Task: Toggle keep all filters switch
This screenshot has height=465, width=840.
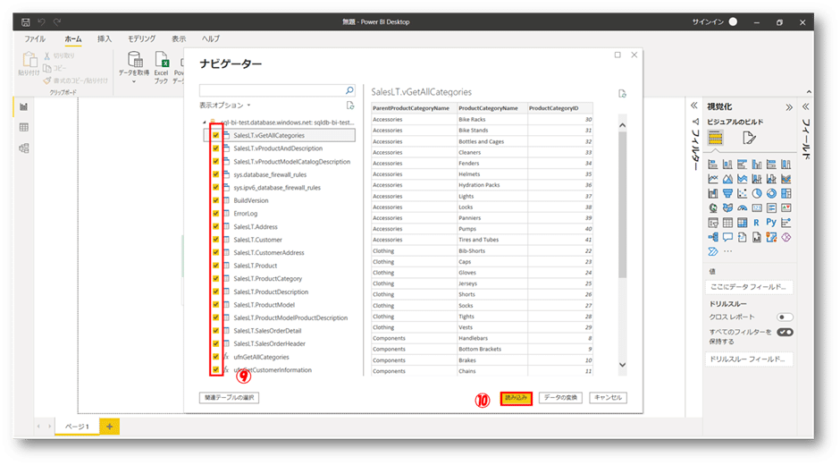Action: (785, 332)
